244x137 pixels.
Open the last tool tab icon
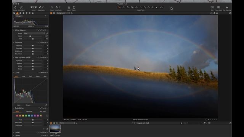pos(33,13)
